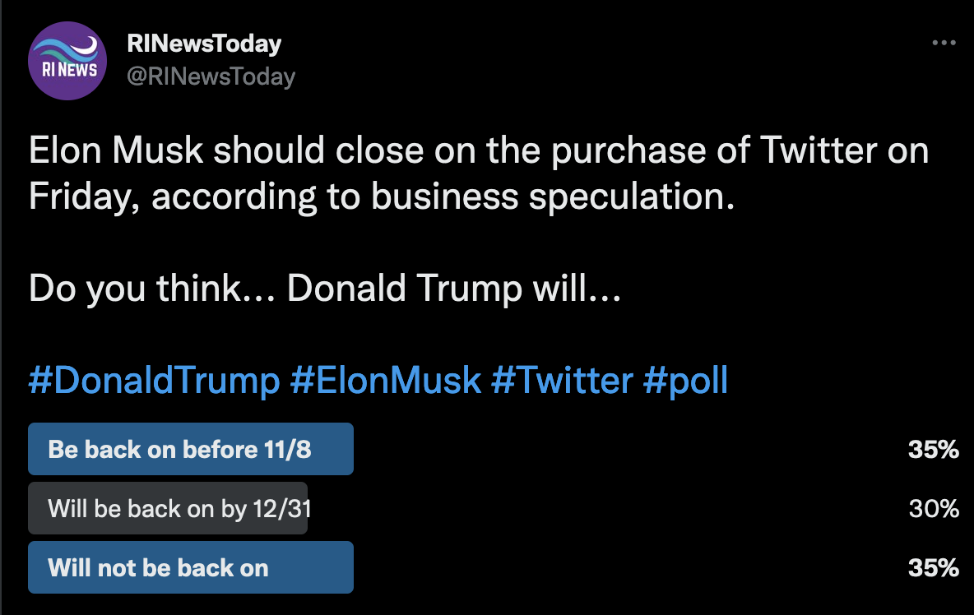Open the #Twitter hashtag link

pos(562,381)
